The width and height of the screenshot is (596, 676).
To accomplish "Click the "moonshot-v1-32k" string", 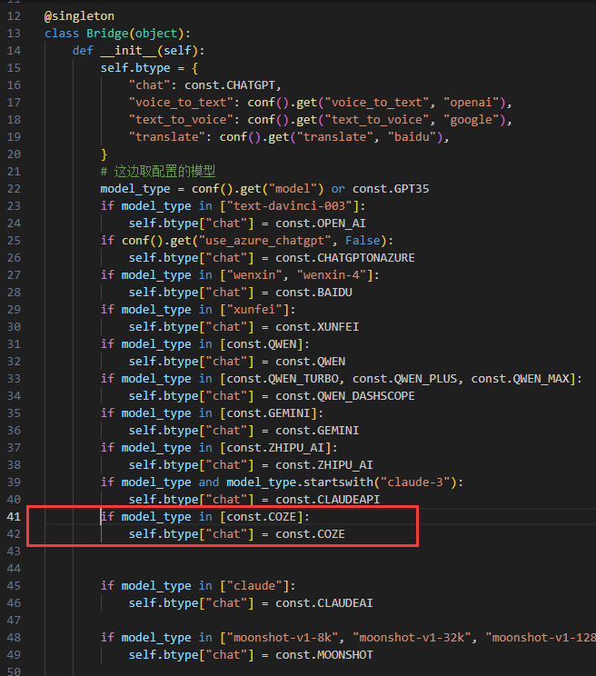I will 412,637.
